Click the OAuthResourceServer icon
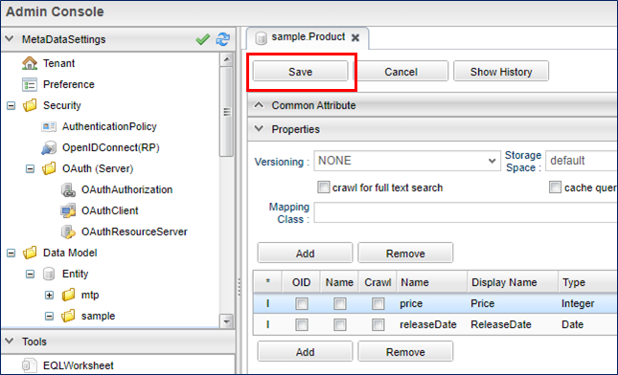 coord(68,232)
